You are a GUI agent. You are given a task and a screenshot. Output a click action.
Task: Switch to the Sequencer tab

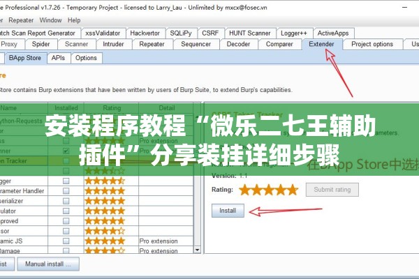tap(196, 44)
